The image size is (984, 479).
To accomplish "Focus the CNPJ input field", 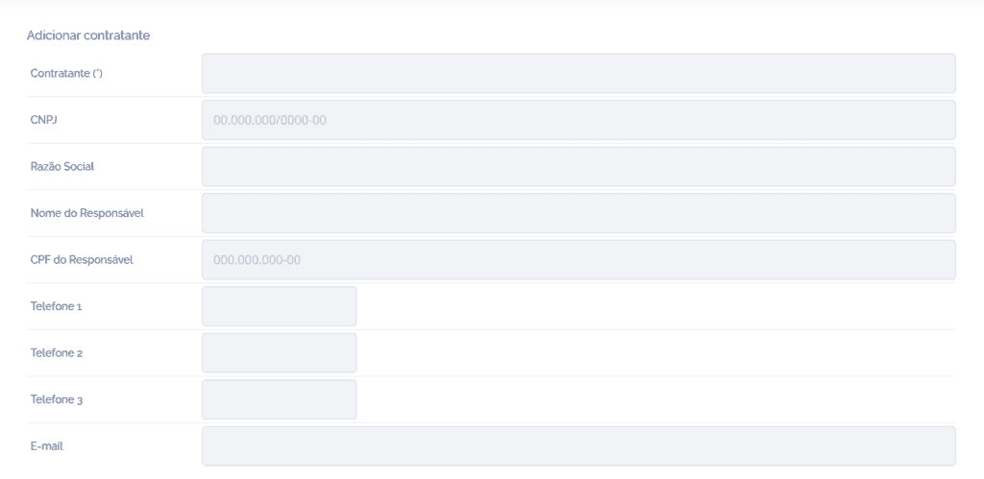I will [578, 120].
